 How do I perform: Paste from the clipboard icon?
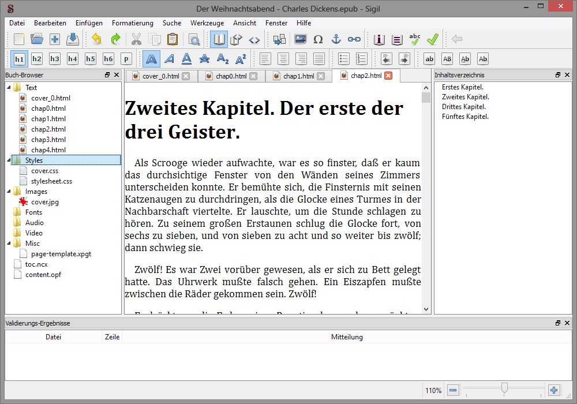172,39
